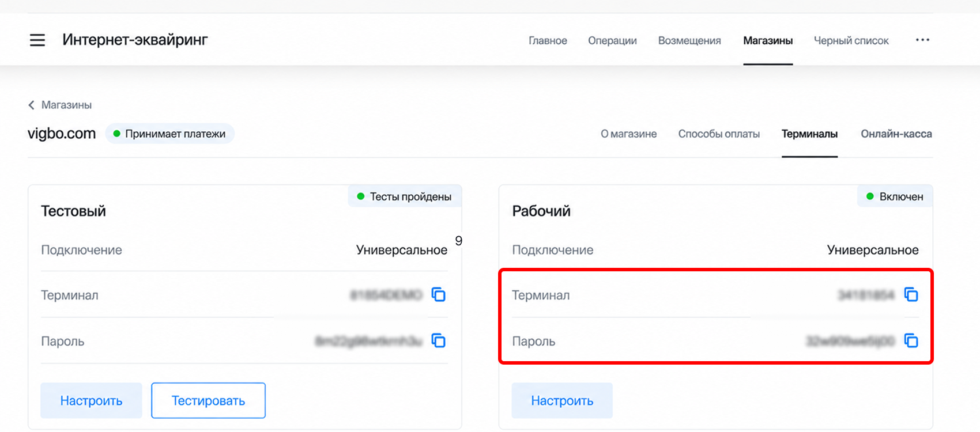Image resolution: width=980 pixels, height=432 pixels.
Task: Open the Способы оплаты tab
Action: coord(719,134)
